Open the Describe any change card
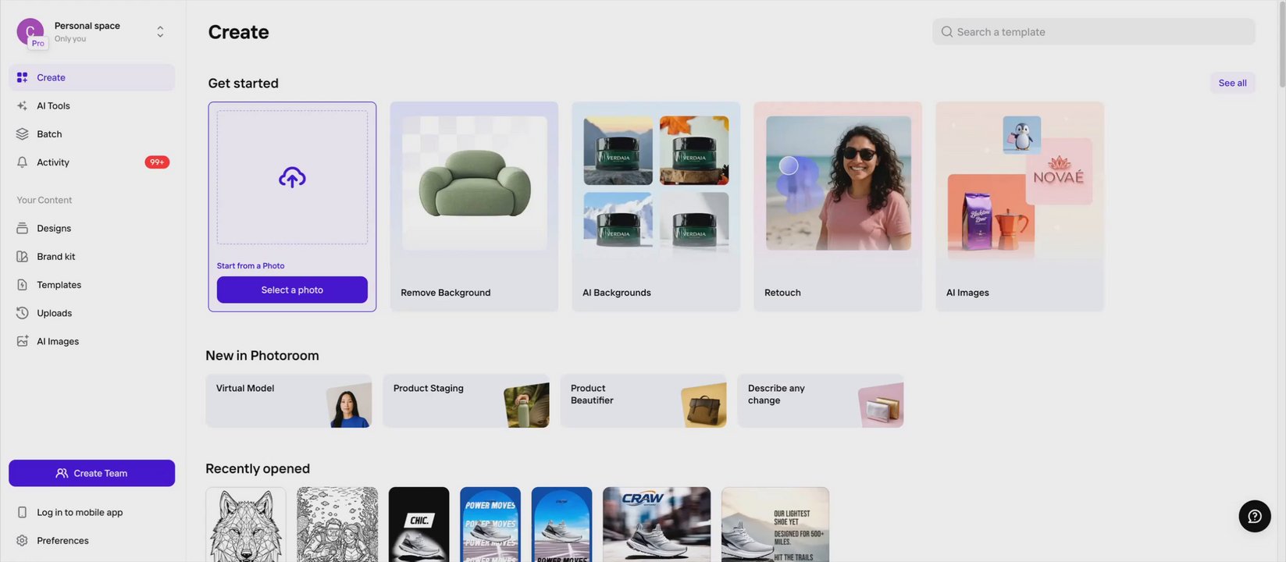The height and width of the screenshot is (562, 1286). [820, 401]
